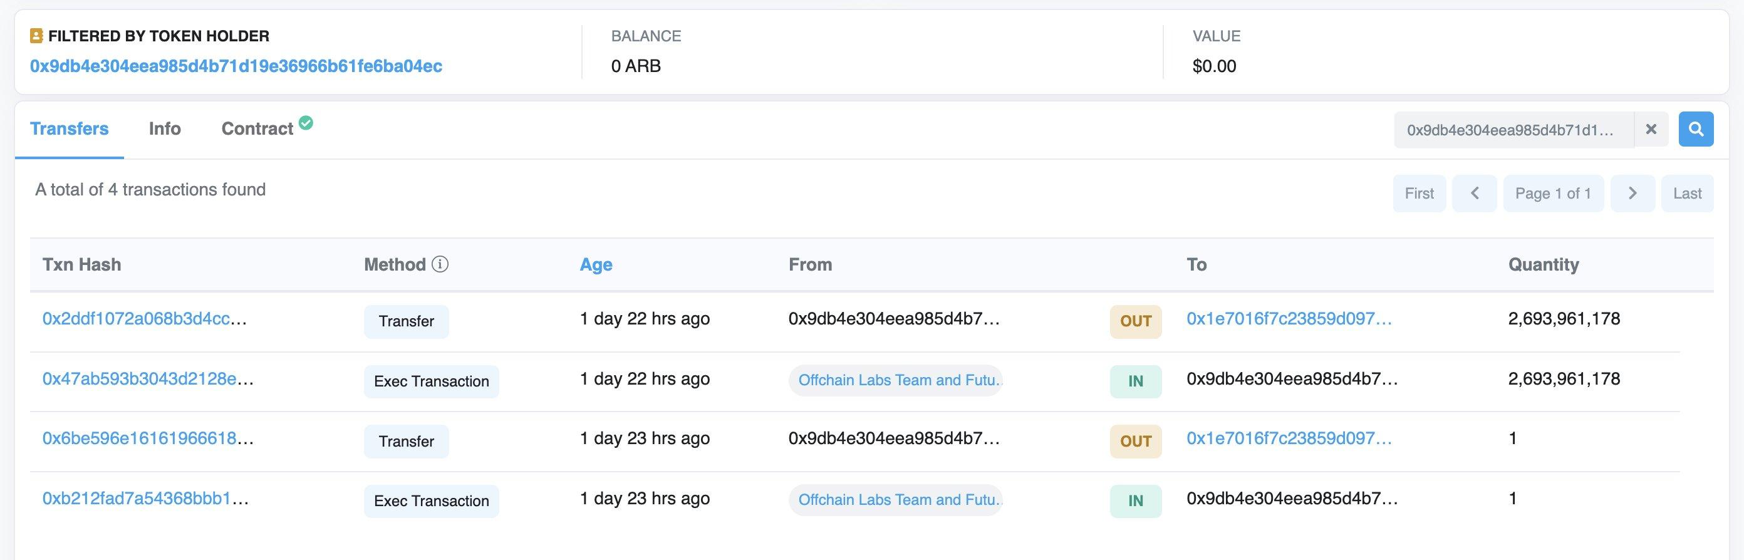The image size is (1744, 560).
Task: Click the Last page button
Action: click(x=1686, y=194)
